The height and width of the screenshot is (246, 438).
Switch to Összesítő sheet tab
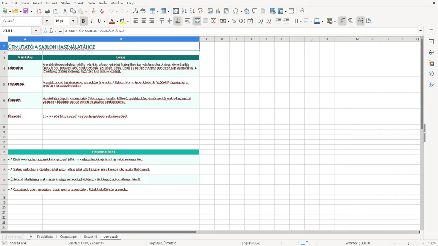click(91, 237)
